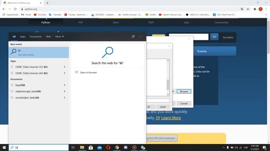Select the All search filter tab
This screenshot has width=270, height=151.
[14, 36]
